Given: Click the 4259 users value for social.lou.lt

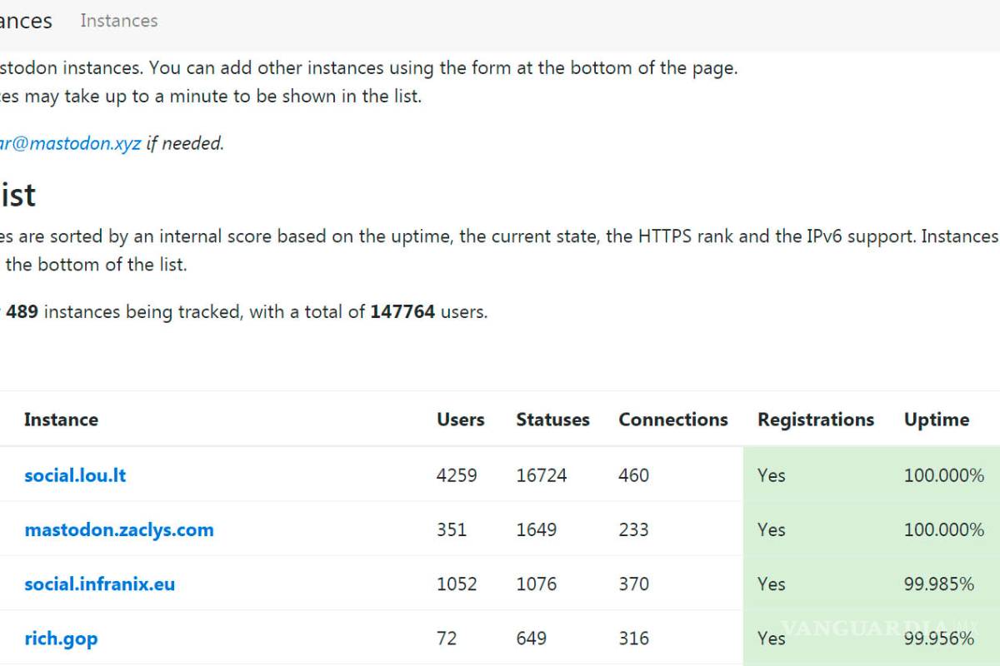Looking at the screenshot, I should tap(456, 475).
